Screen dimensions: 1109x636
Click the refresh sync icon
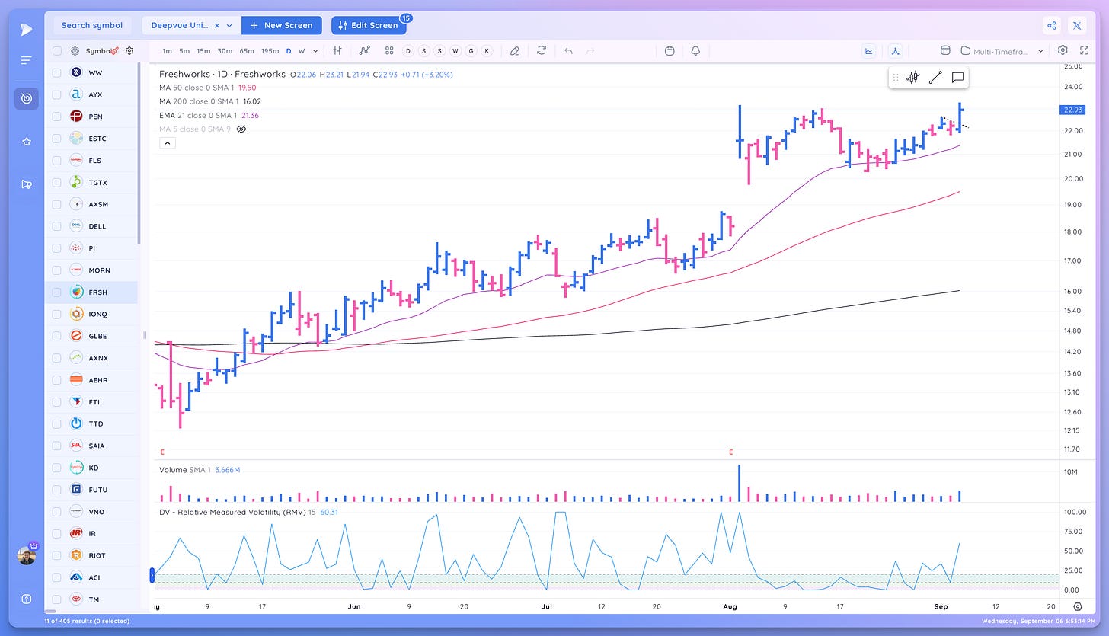[x=542, y=50]
